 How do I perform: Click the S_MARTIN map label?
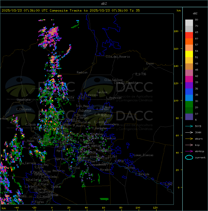pos(94,146)
